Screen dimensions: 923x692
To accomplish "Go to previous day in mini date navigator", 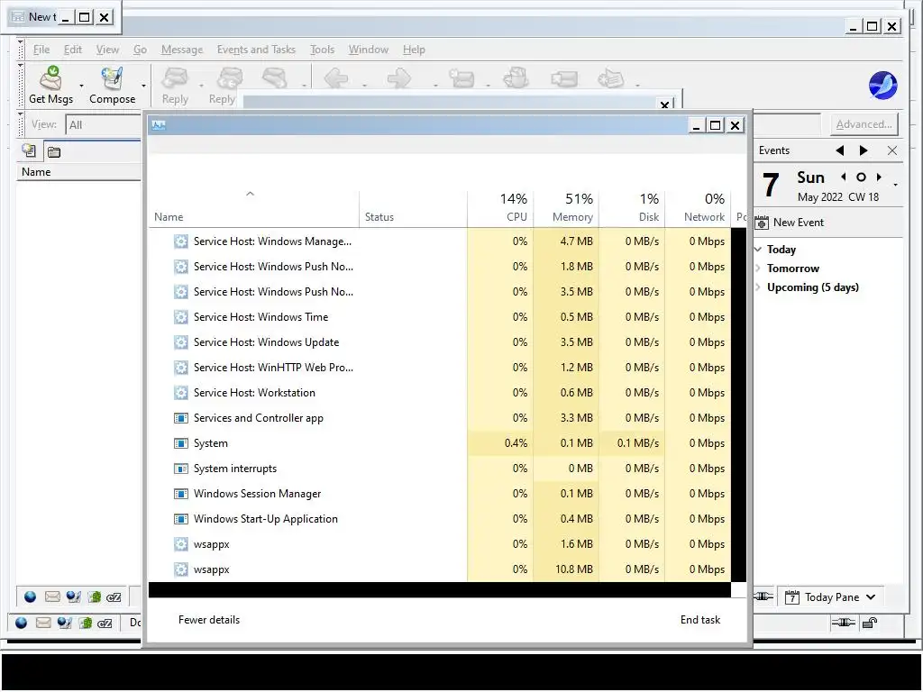I will pyautogui.click(x=844, y=178).
